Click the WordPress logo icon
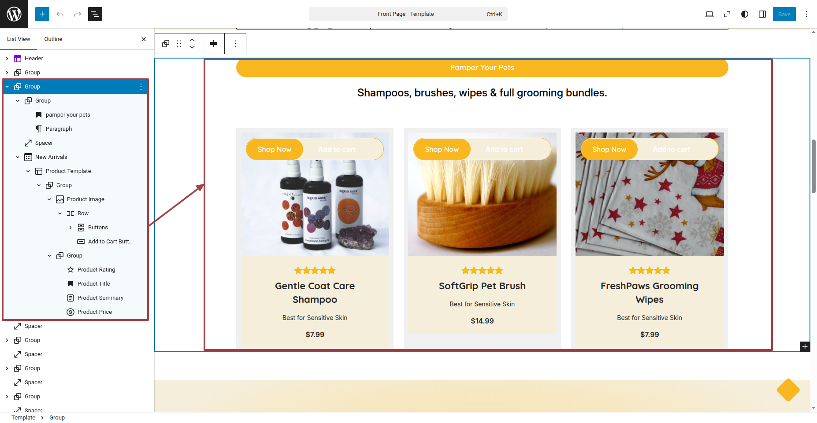The width and height of the screenshot is (817, 423). click(x=14, y=14)
